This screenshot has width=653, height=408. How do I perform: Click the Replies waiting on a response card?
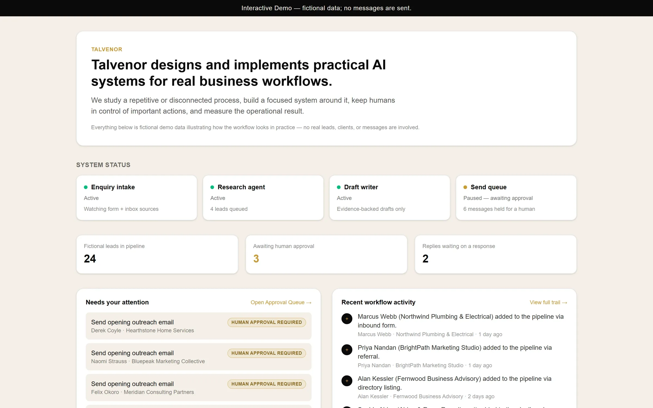[x=496, y=254]
